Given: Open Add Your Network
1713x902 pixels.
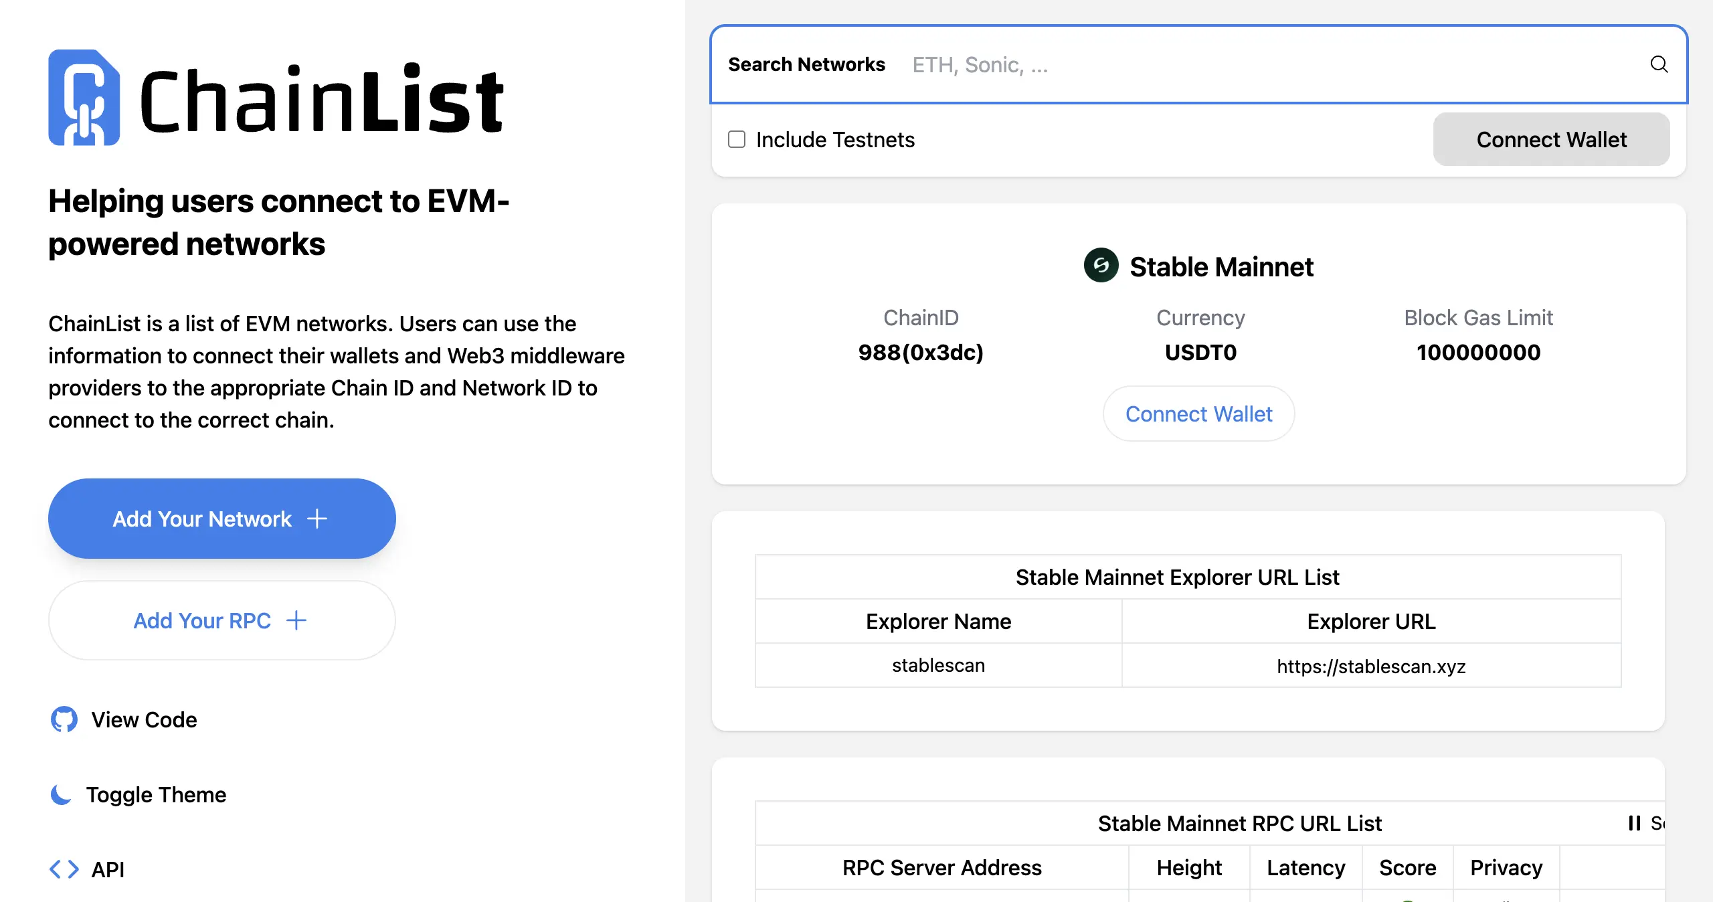Looking at the screenshot, I should [x=221, y=519].
